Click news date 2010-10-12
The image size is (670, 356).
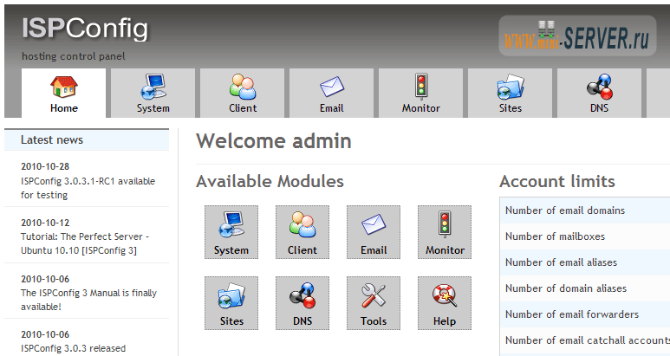[45, 223]
